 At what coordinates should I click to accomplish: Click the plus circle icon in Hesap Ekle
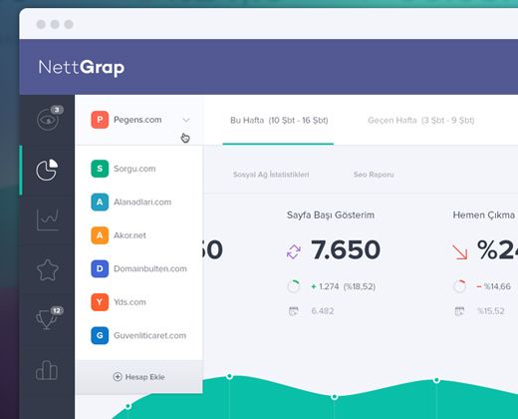tap(118, 377)
